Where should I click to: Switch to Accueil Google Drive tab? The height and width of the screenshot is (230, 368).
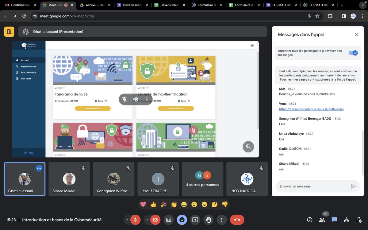coord(95,5)
